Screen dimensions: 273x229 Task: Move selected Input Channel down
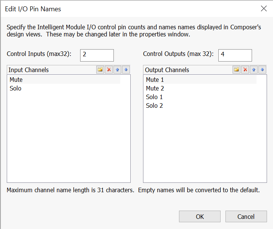click(x=126, y=70)
